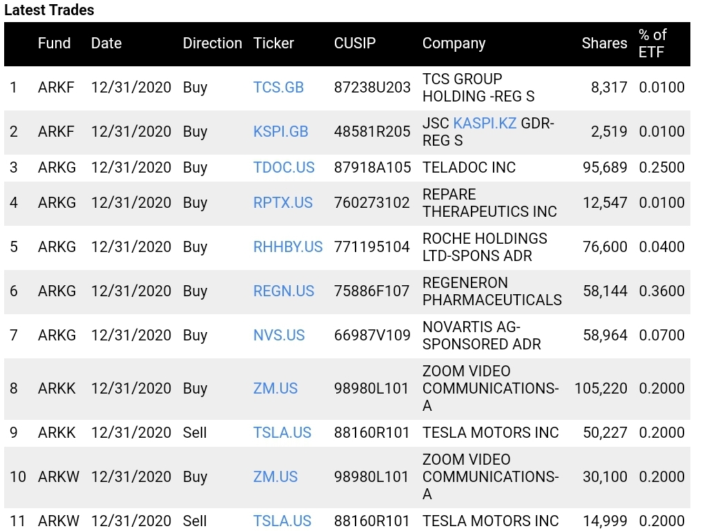Open the TCS.GB ticker link
The height and width of the screenshot is (531, 718).
pyautogui.click(x=278, y=88)
